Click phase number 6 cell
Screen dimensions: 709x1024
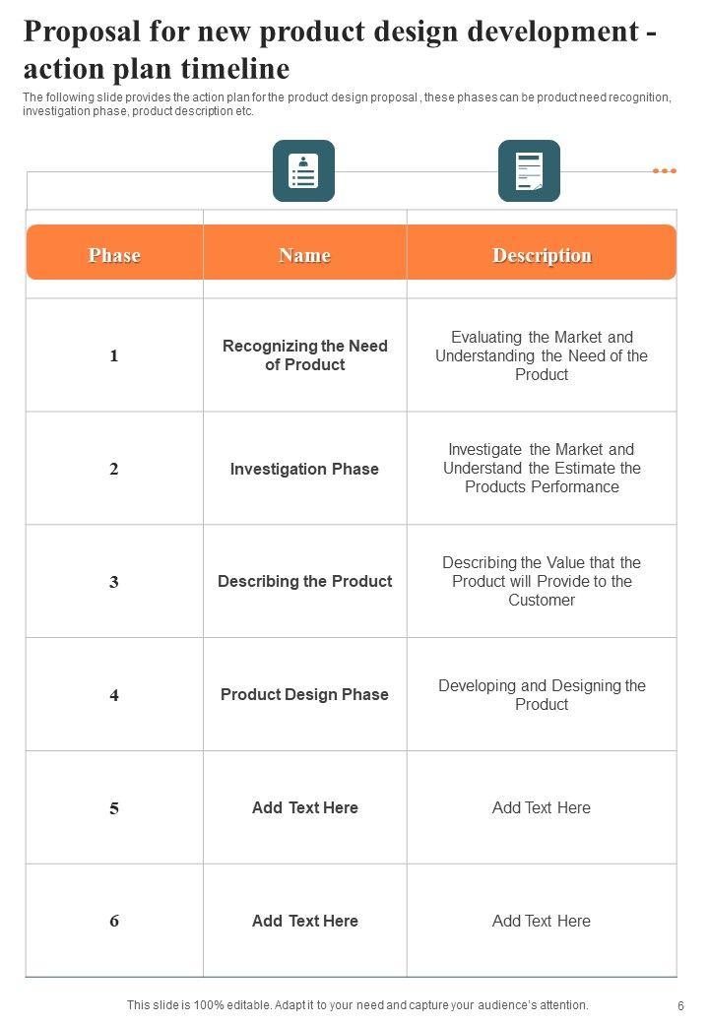tap(114, 922)
